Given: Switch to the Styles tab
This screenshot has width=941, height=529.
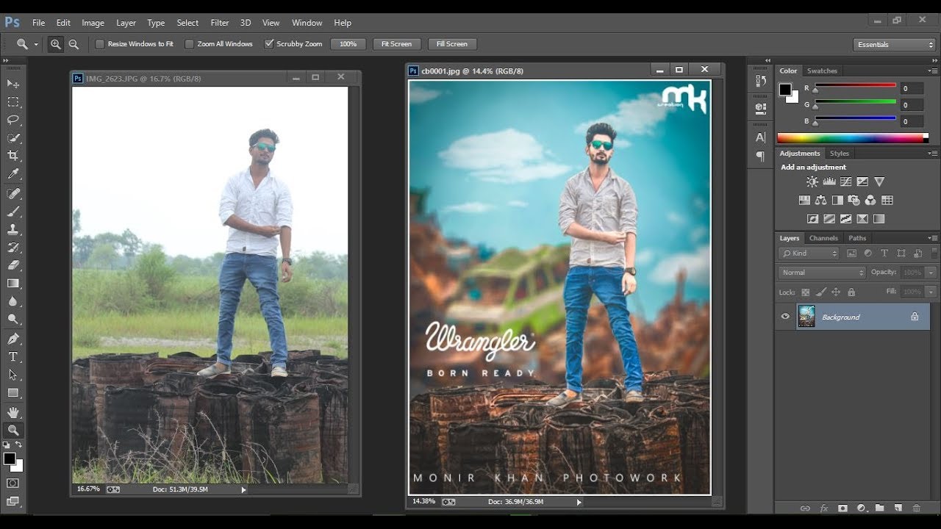Looking at the screenshot, I should point(840,154).
